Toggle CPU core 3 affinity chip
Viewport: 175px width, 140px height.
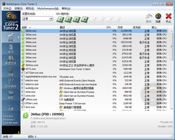coord(76,19)
